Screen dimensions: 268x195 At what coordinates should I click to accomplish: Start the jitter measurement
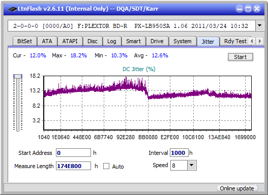tap(241, 57)
